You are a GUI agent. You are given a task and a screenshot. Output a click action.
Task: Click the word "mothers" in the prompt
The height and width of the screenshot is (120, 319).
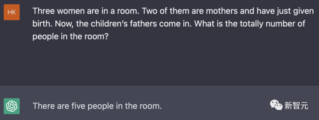point(222,11)
